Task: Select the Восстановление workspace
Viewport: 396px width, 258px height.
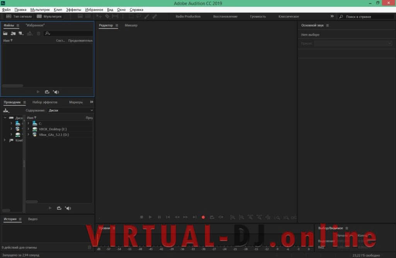Action: point(225,17)
